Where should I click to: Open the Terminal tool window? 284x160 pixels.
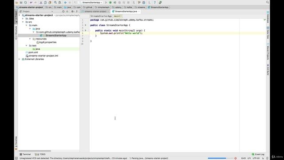[25, 154]
